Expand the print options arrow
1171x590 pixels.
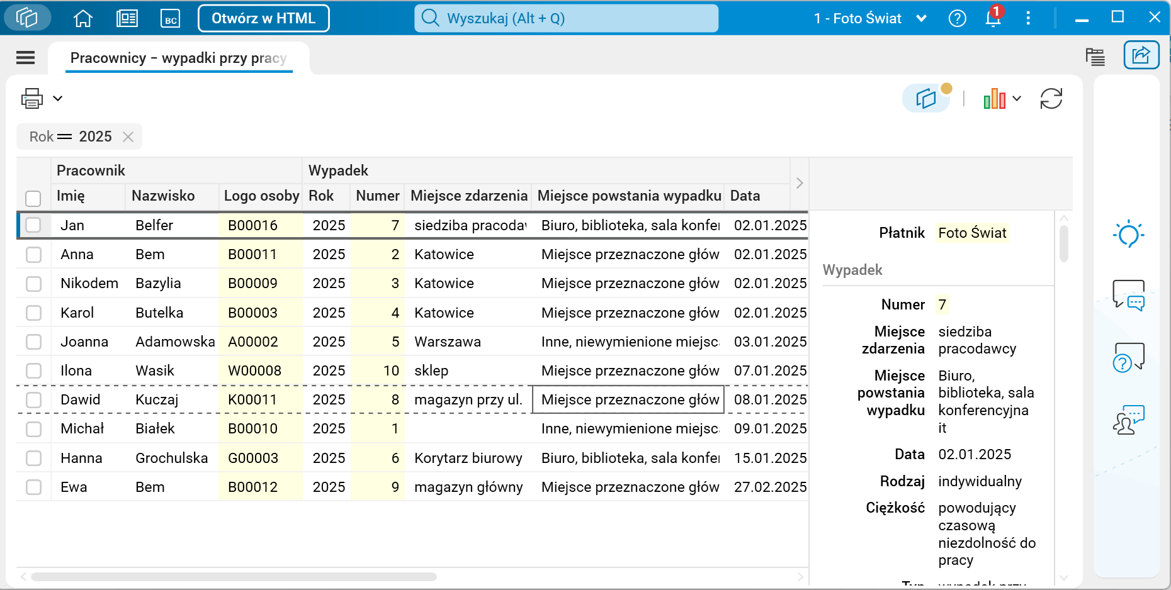point(58,98)
